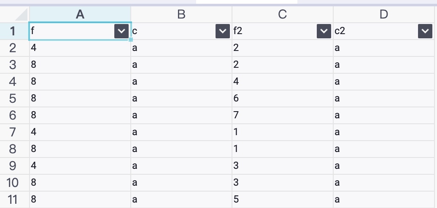Open filter dropdown for column f2
Viewport: 437px width, 208px height.
pos(324,31)
